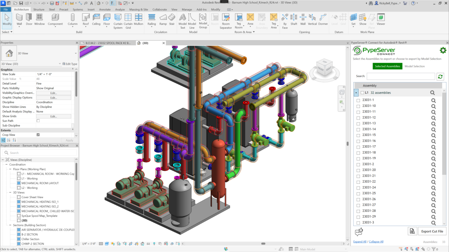
Task: Check the 23031-10 assembly checkbox
Action: (x=358, y=106)
